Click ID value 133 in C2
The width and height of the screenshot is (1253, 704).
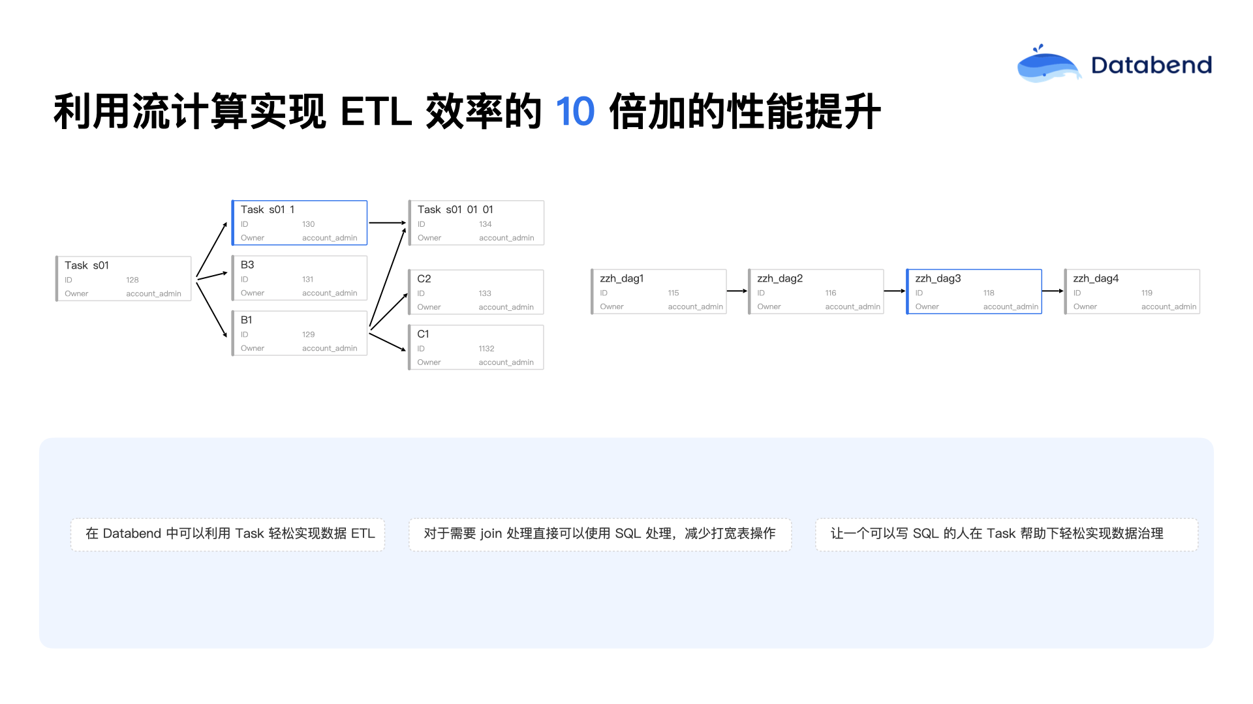point(485,293)
